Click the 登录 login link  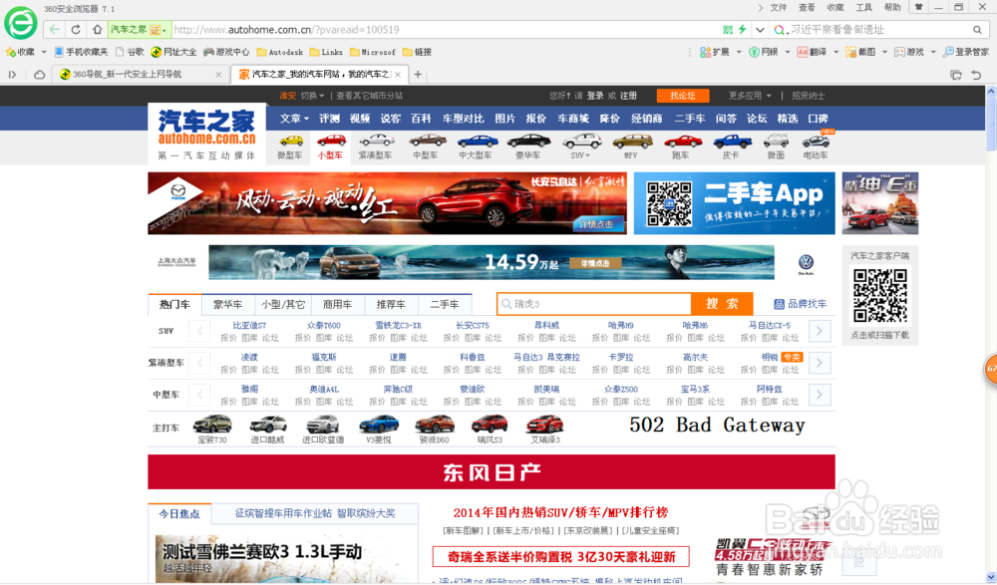pyautogui.click(x=595, y=96)
